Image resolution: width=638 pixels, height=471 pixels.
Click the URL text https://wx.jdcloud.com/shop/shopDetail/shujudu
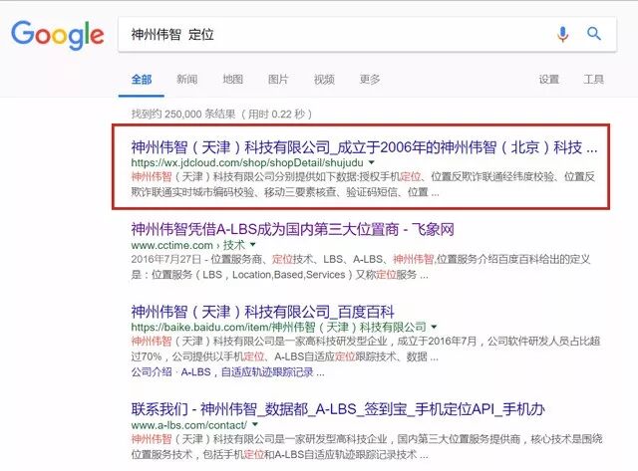(x=247, y=162)
